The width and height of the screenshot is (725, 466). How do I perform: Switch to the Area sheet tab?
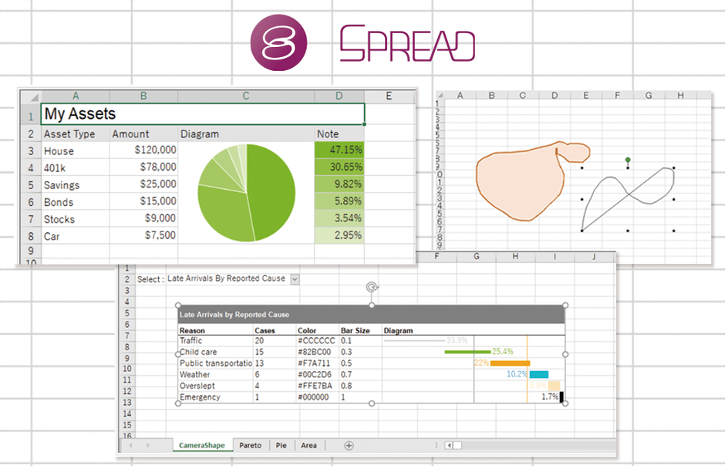pos(309,446)
